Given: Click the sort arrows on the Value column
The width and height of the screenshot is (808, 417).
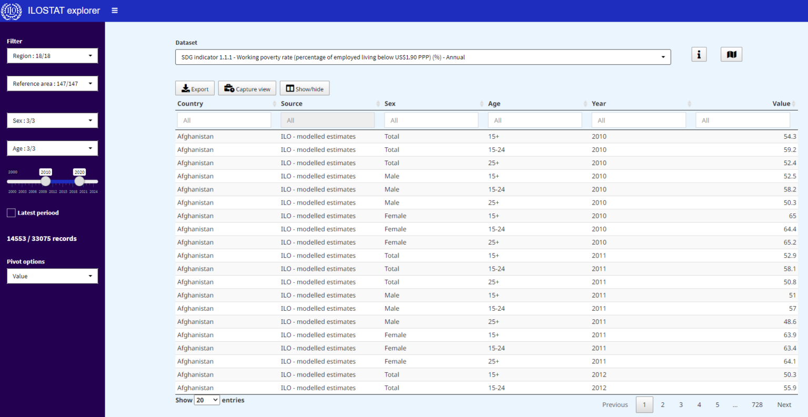Looking at the screenshot, I should click(x=794, y=104).
